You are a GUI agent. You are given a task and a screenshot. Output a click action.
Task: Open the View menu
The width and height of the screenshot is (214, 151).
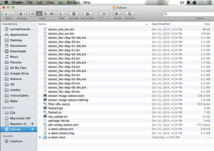click(50, 2)
